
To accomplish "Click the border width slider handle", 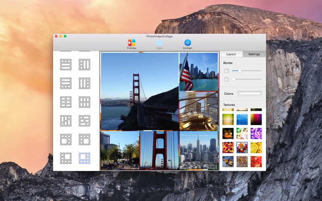I will tap(239, 71).
